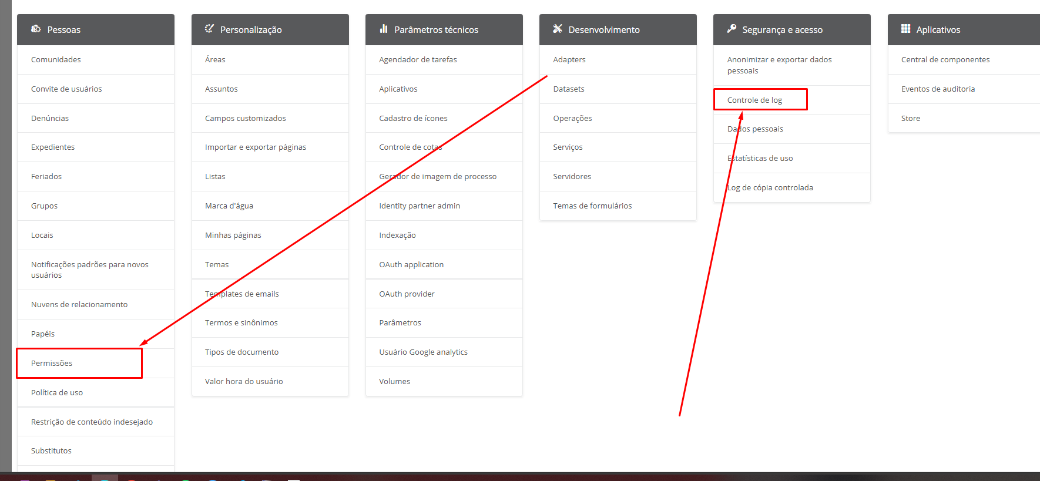1040x481 pixels.
Task: Open the Store link
Action: click(x=910, y=118)
